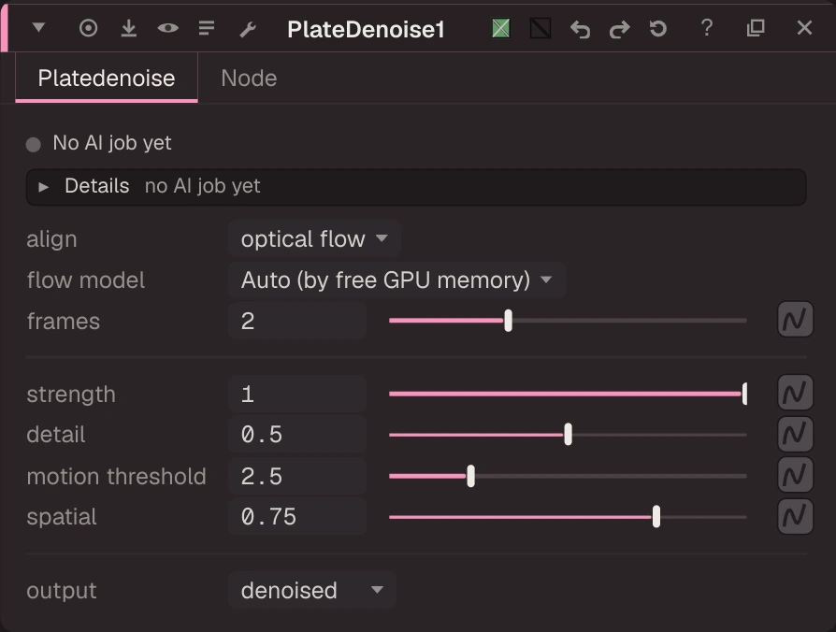Click the 'output' label text
Image resolution: width=836 pixels, height=632 pixels.
coord(62,591)
